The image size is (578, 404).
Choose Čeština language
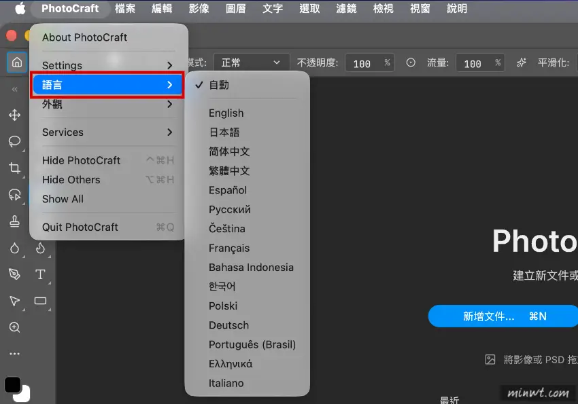point(247,229)
